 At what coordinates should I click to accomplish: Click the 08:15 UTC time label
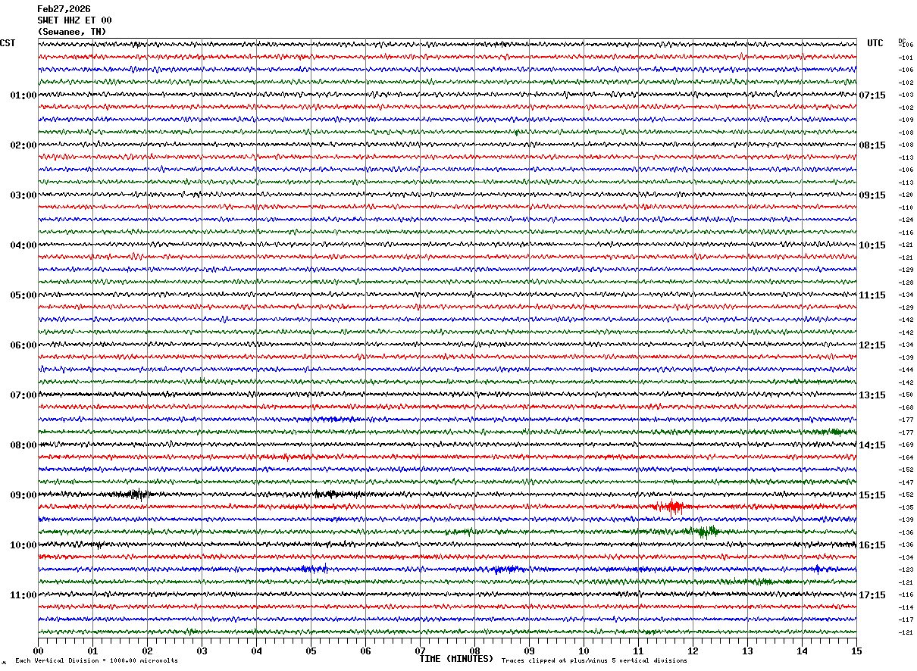click(x=872, y=145)
